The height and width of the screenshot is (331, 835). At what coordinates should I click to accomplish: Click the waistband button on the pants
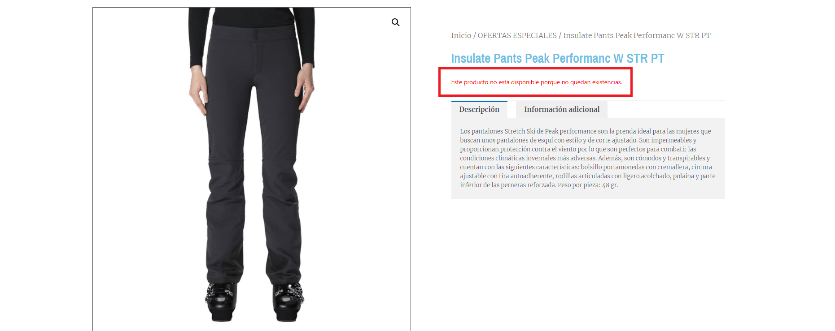coord(256,34)
